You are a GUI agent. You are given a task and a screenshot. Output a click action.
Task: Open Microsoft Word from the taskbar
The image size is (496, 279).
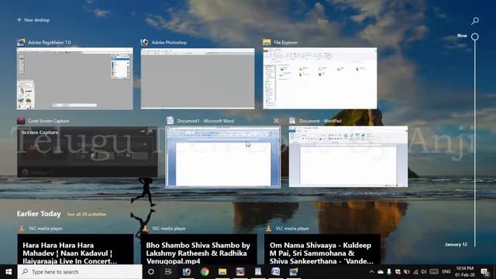pyautogui.click(x=276, y=272)
